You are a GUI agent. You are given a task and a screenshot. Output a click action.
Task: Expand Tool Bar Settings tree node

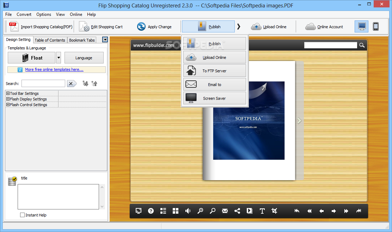coord(8,93)
